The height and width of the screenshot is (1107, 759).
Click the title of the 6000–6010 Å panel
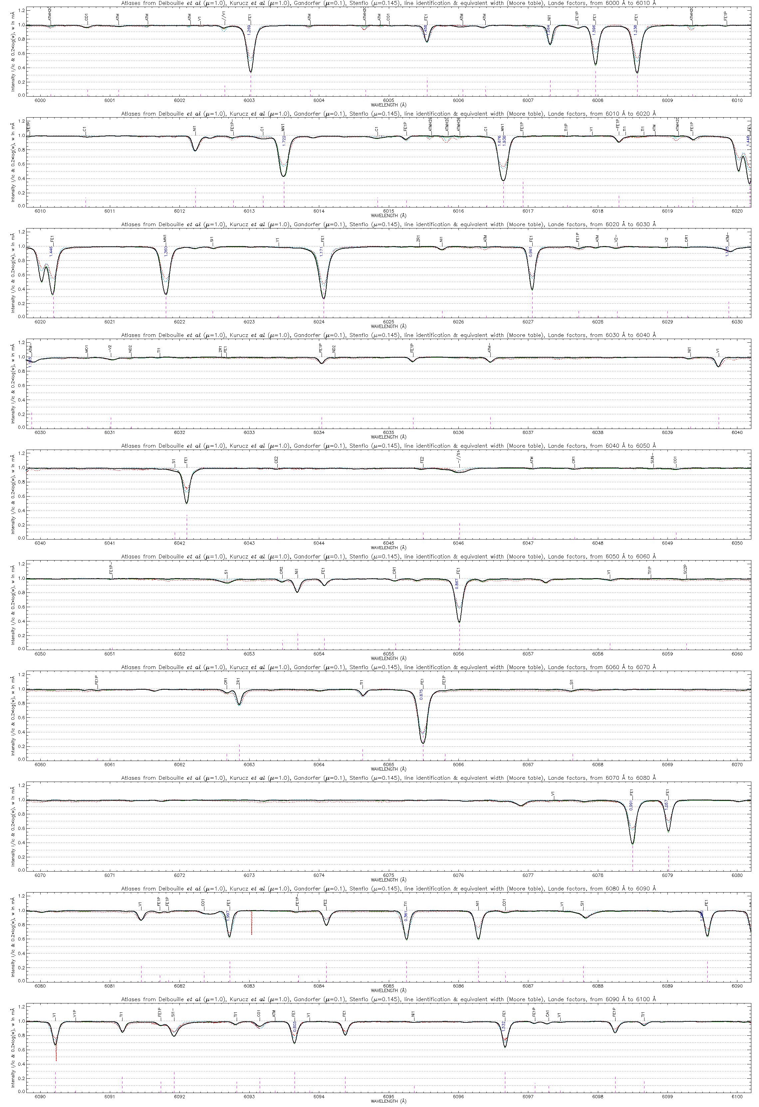(x=388, y=3)
